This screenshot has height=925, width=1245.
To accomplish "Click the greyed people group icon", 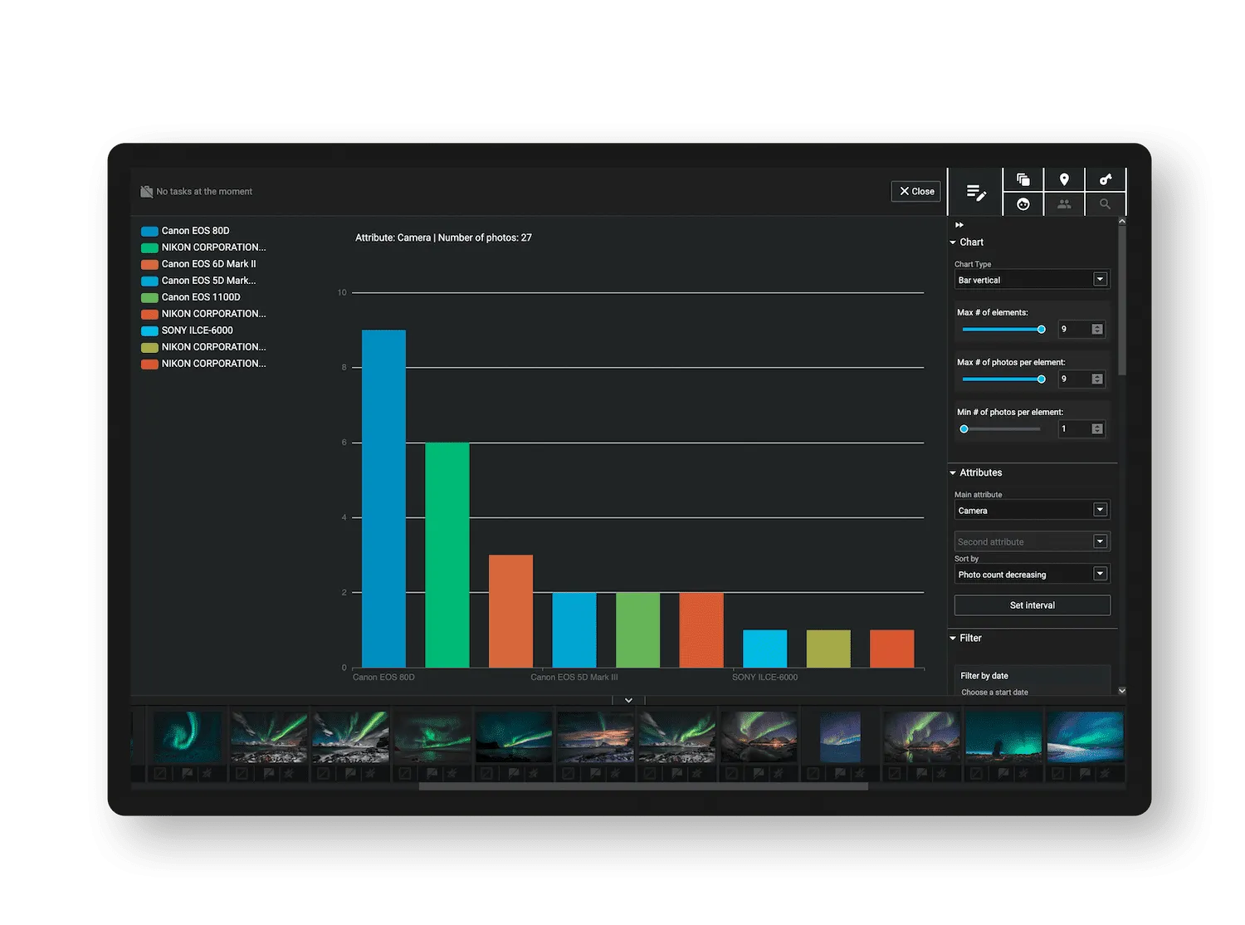I will pos(1064,204).
